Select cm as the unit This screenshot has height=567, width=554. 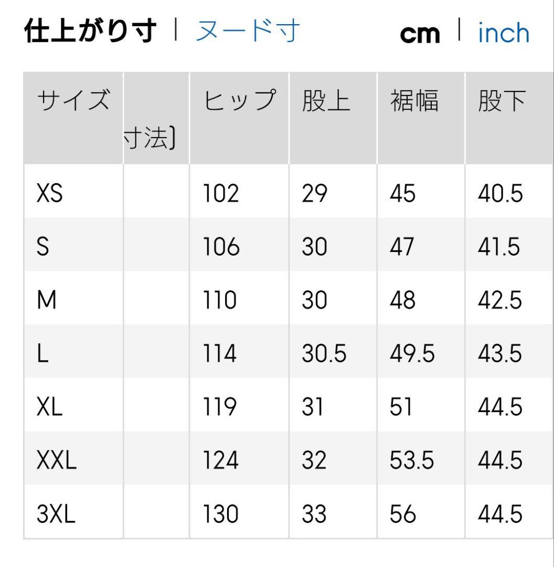[x=420, y=34]
